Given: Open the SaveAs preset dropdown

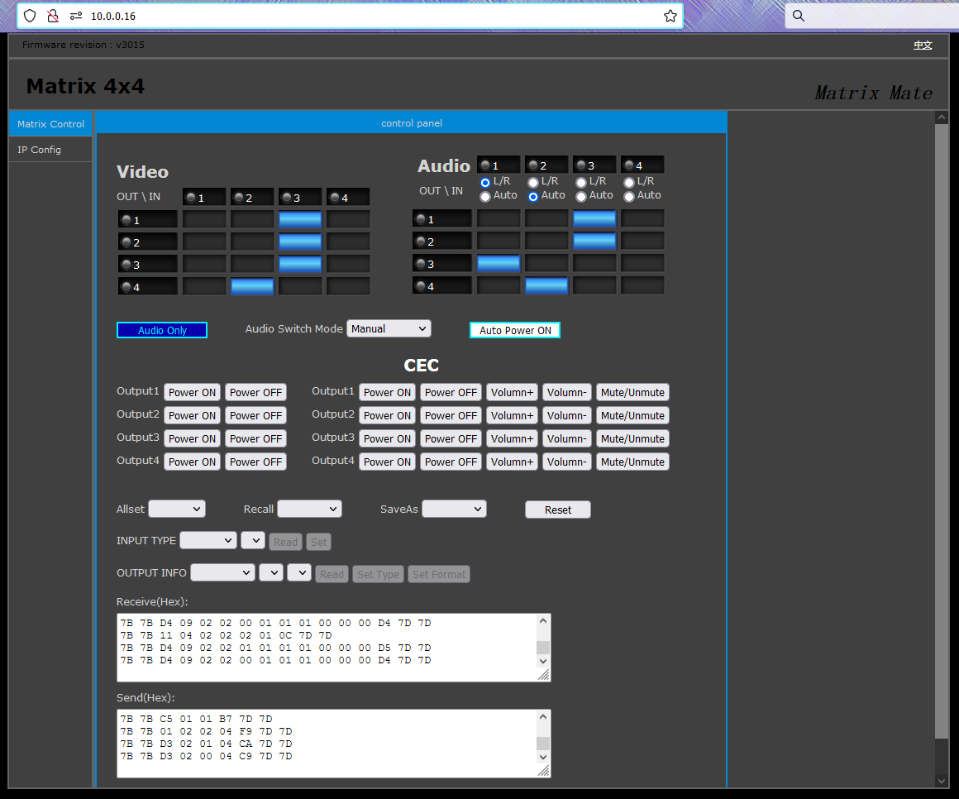Looking at the screenshot, I should [454, 509].
